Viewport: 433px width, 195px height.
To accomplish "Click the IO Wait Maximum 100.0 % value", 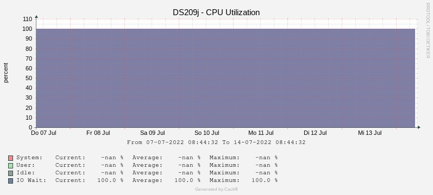I will click(265, 180).
